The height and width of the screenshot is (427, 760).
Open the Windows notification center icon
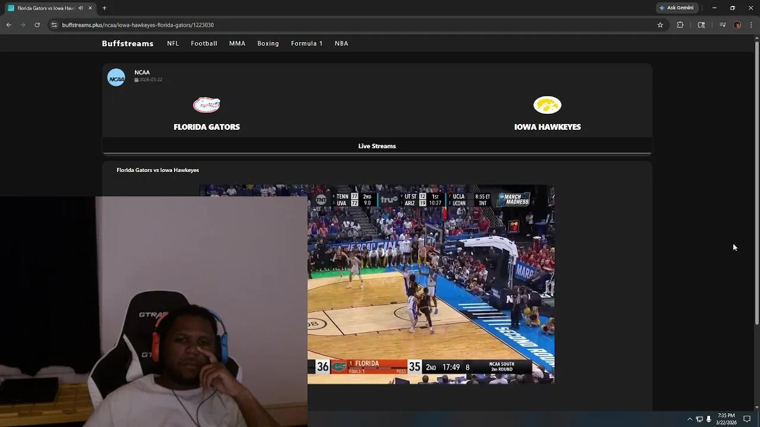coord(748,419)
